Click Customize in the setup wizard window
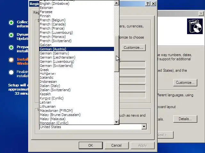This screenshot has height=153, width=205. [185, 83]
